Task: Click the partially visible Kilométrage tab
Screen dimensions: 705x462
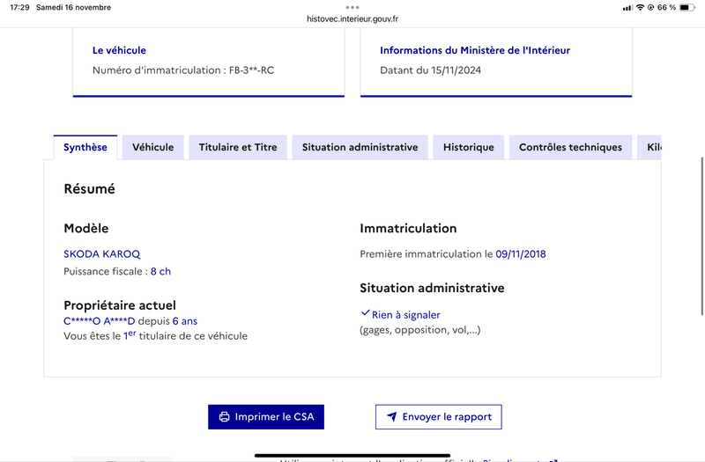Action: (649, 147)
